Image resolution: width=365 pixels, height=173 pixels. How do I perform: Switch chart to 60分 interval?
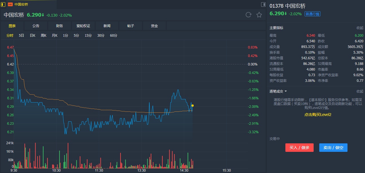pyautogui.click(x=113, y=36)
